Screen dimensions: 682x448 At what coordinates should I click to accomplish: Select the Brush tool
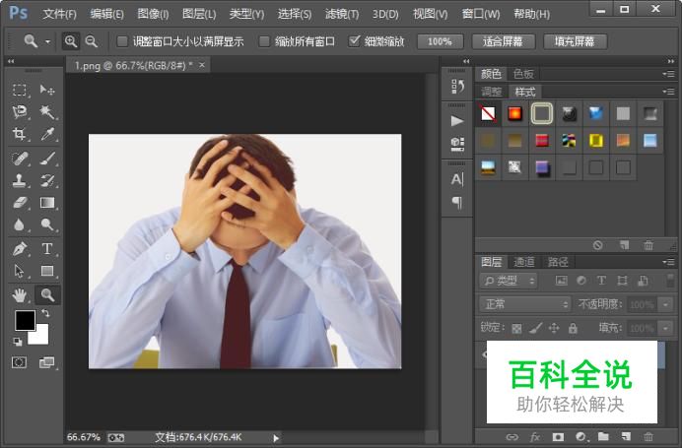click(47, 159)
